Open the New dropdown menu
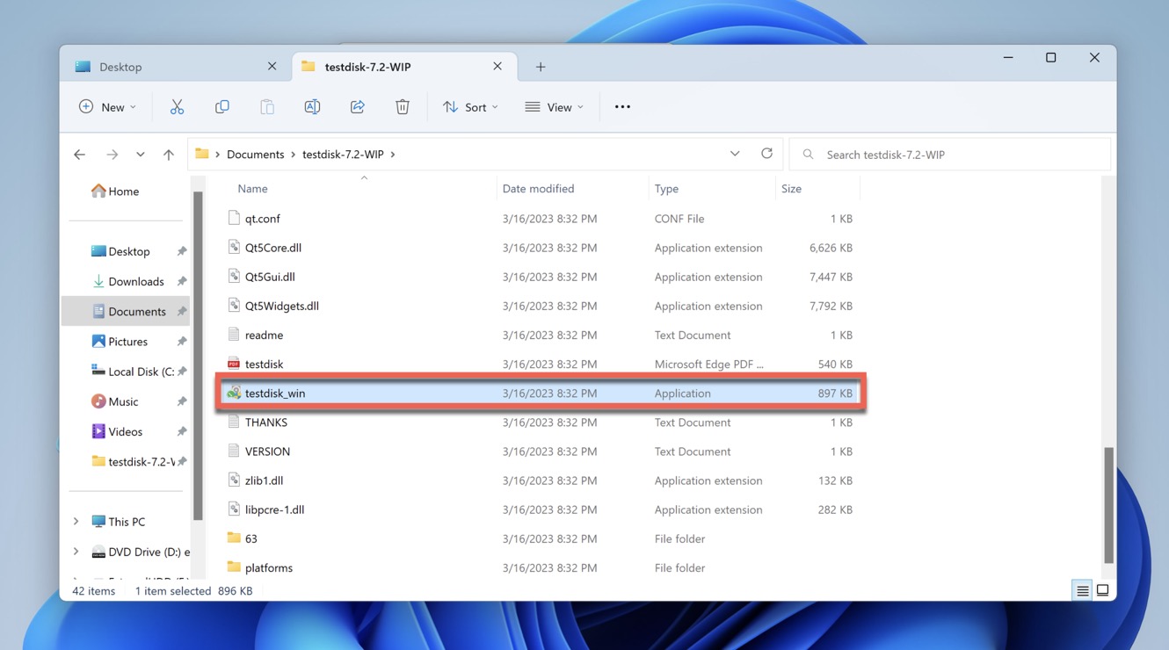The width and height of the screenshot is (1169, 650). [x=108, y=107]
